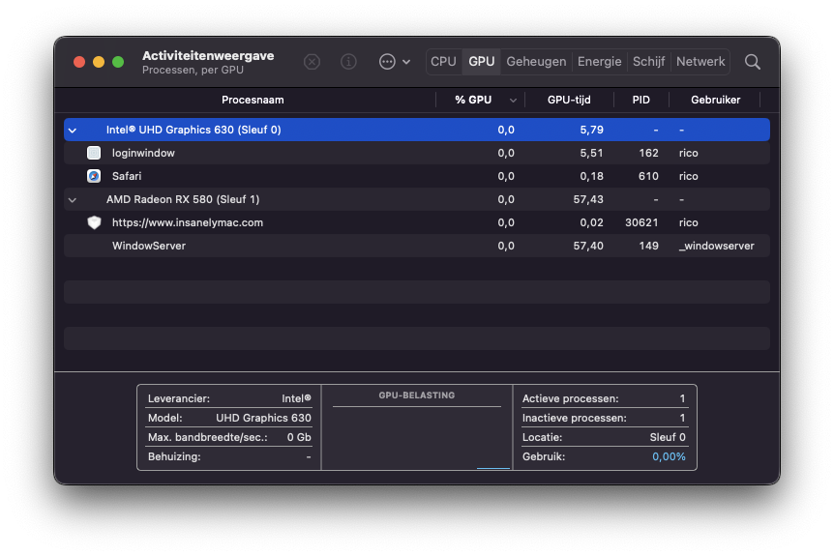Click the GPU-tijd value 0,18
This screenshot has width=834, height=556.
click(591, 176)
